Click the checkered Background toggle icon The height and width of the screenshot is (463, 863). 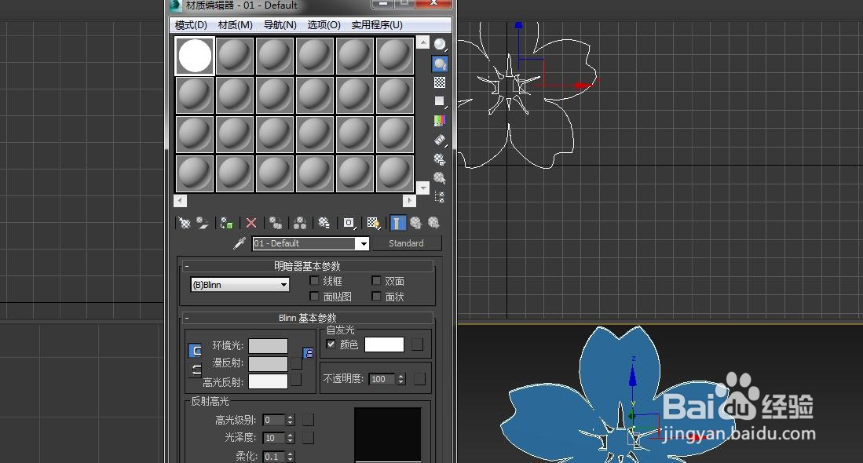[372, 223]
